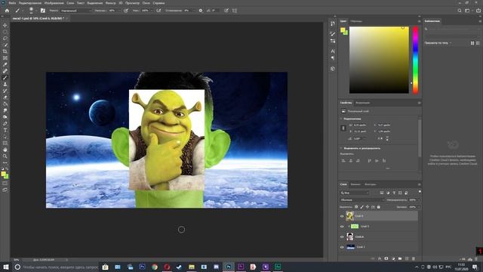Image resolution: width=483 pixels, height=272 pixels.
Task: Create new group folder icon in Layers
Action: point(400,258)
